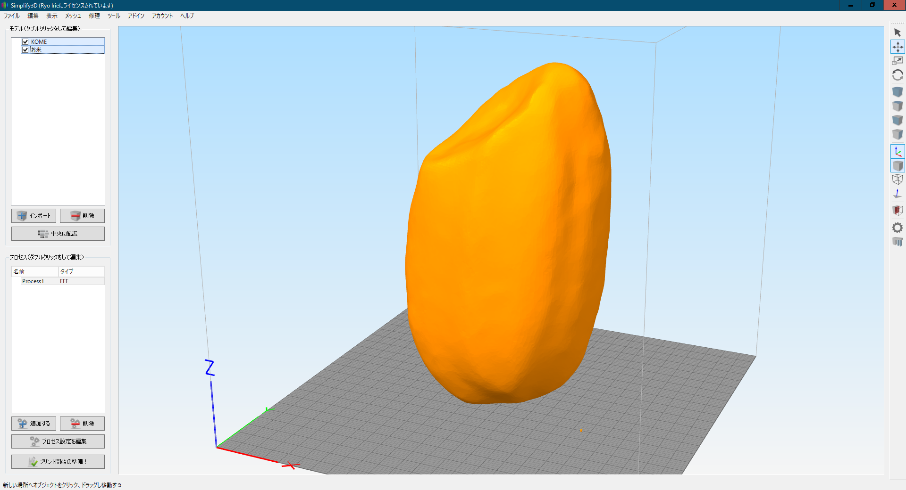The image size is (906, 490).
Task: Click the プロセス設定を編集 button
Action: (58, 441)
